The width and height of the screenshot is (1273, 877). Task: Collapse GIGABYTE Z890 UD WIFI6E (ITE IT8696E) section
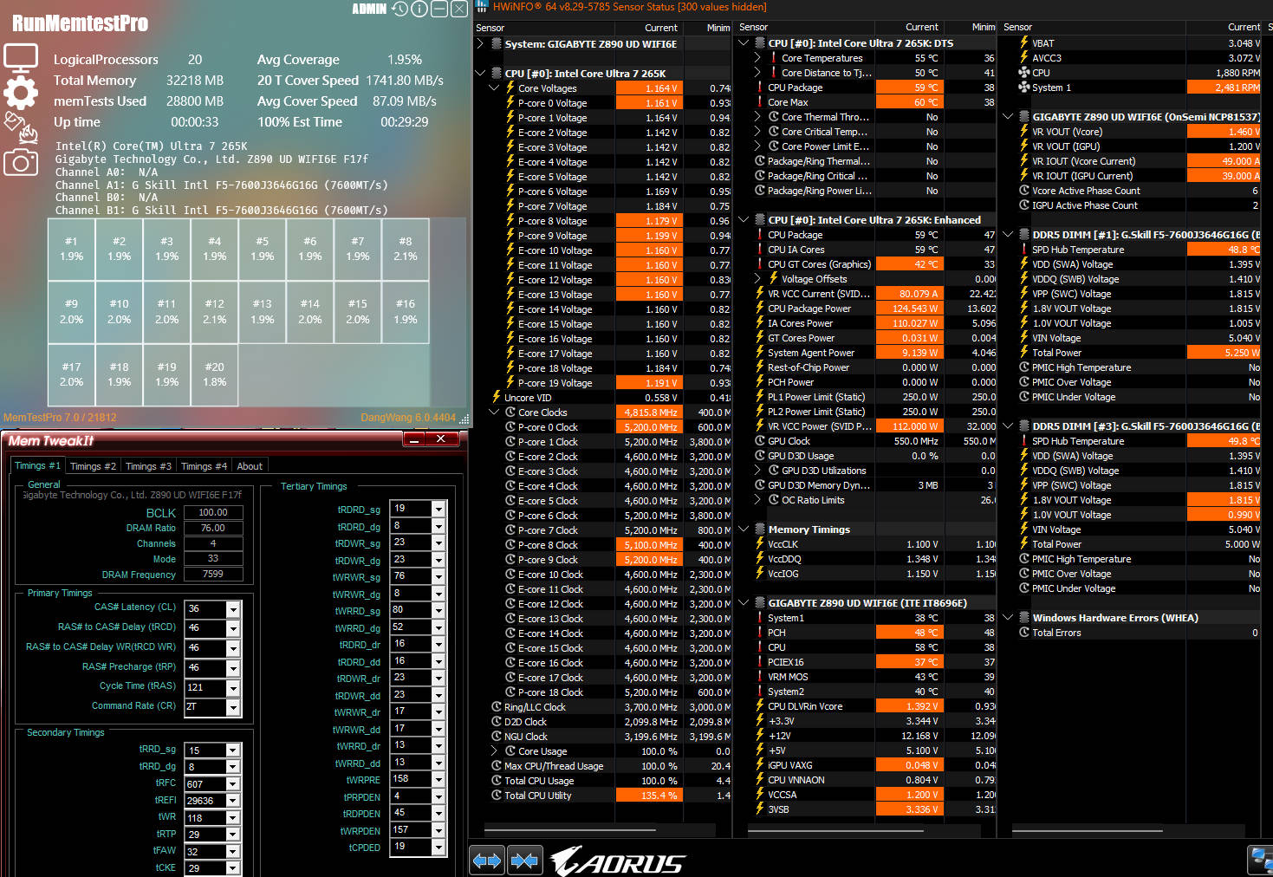click(744, 602)
